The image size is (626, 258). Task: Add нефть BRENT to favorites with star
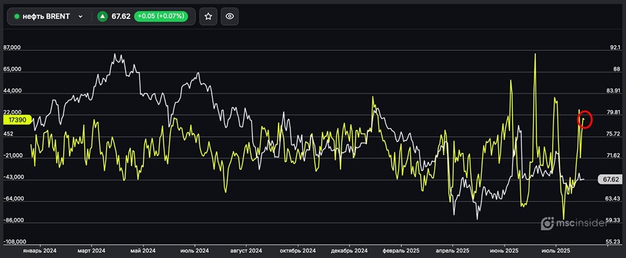208,16
